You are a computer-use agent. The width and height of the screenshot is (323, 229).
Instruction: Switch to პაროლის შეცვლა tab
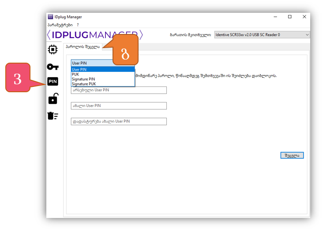(83, 46)
